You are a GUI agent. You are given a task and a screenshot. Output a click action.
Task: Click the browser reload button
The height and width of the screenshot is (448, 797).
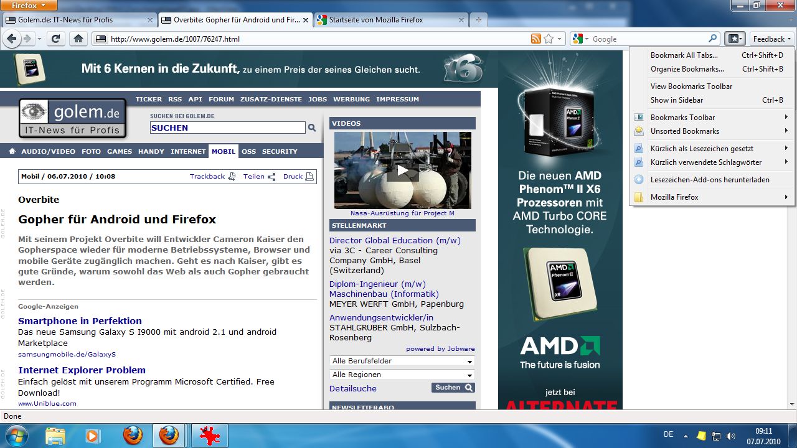tap(55, 39)
